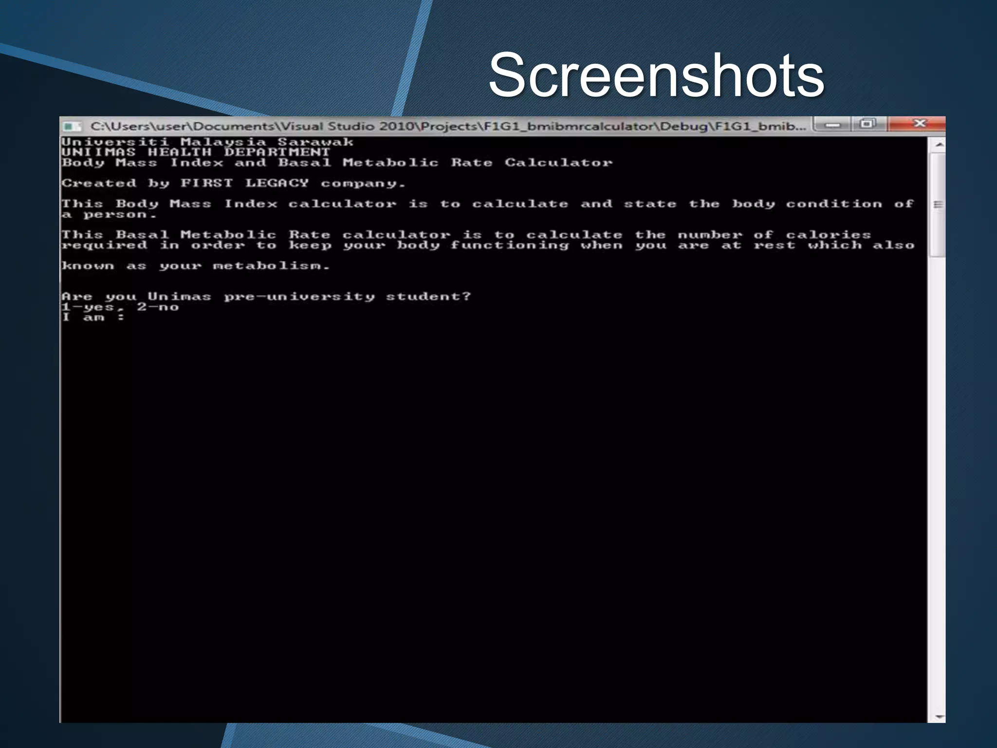Click 'Are you Unimas pre-university student?' prompt
This screenshot has height=748, width=997.
[x=266, y=297]
